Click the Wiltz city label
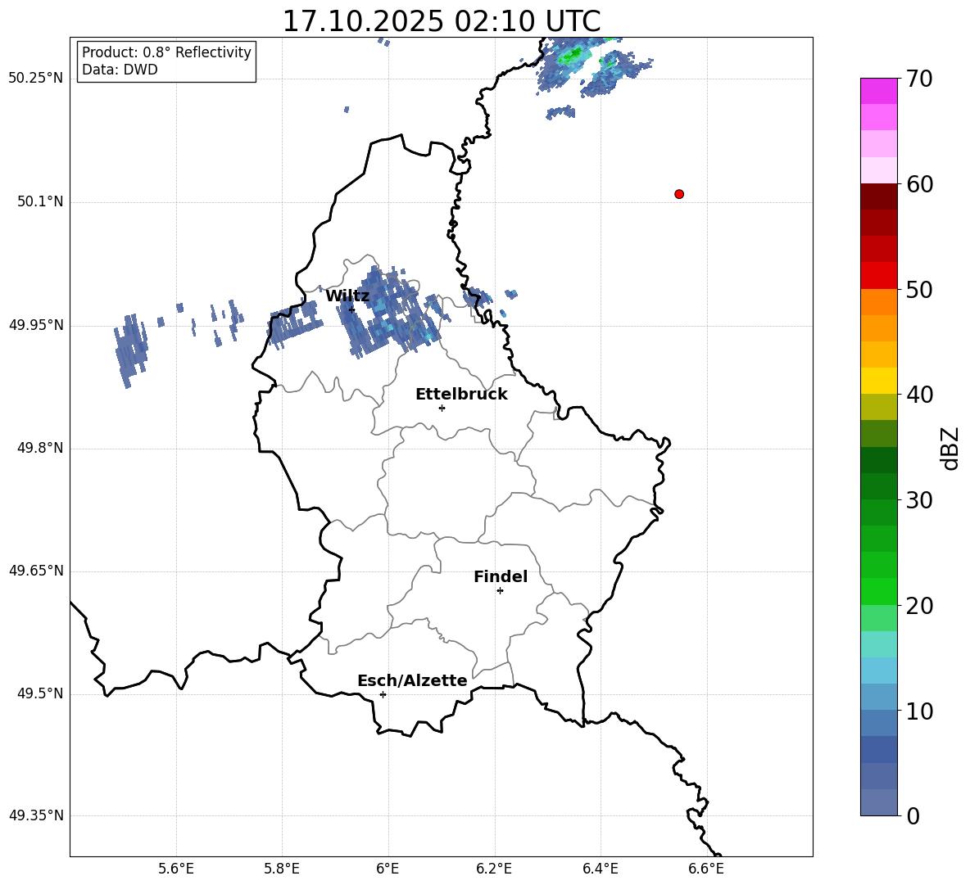 [x=347, y=296]
